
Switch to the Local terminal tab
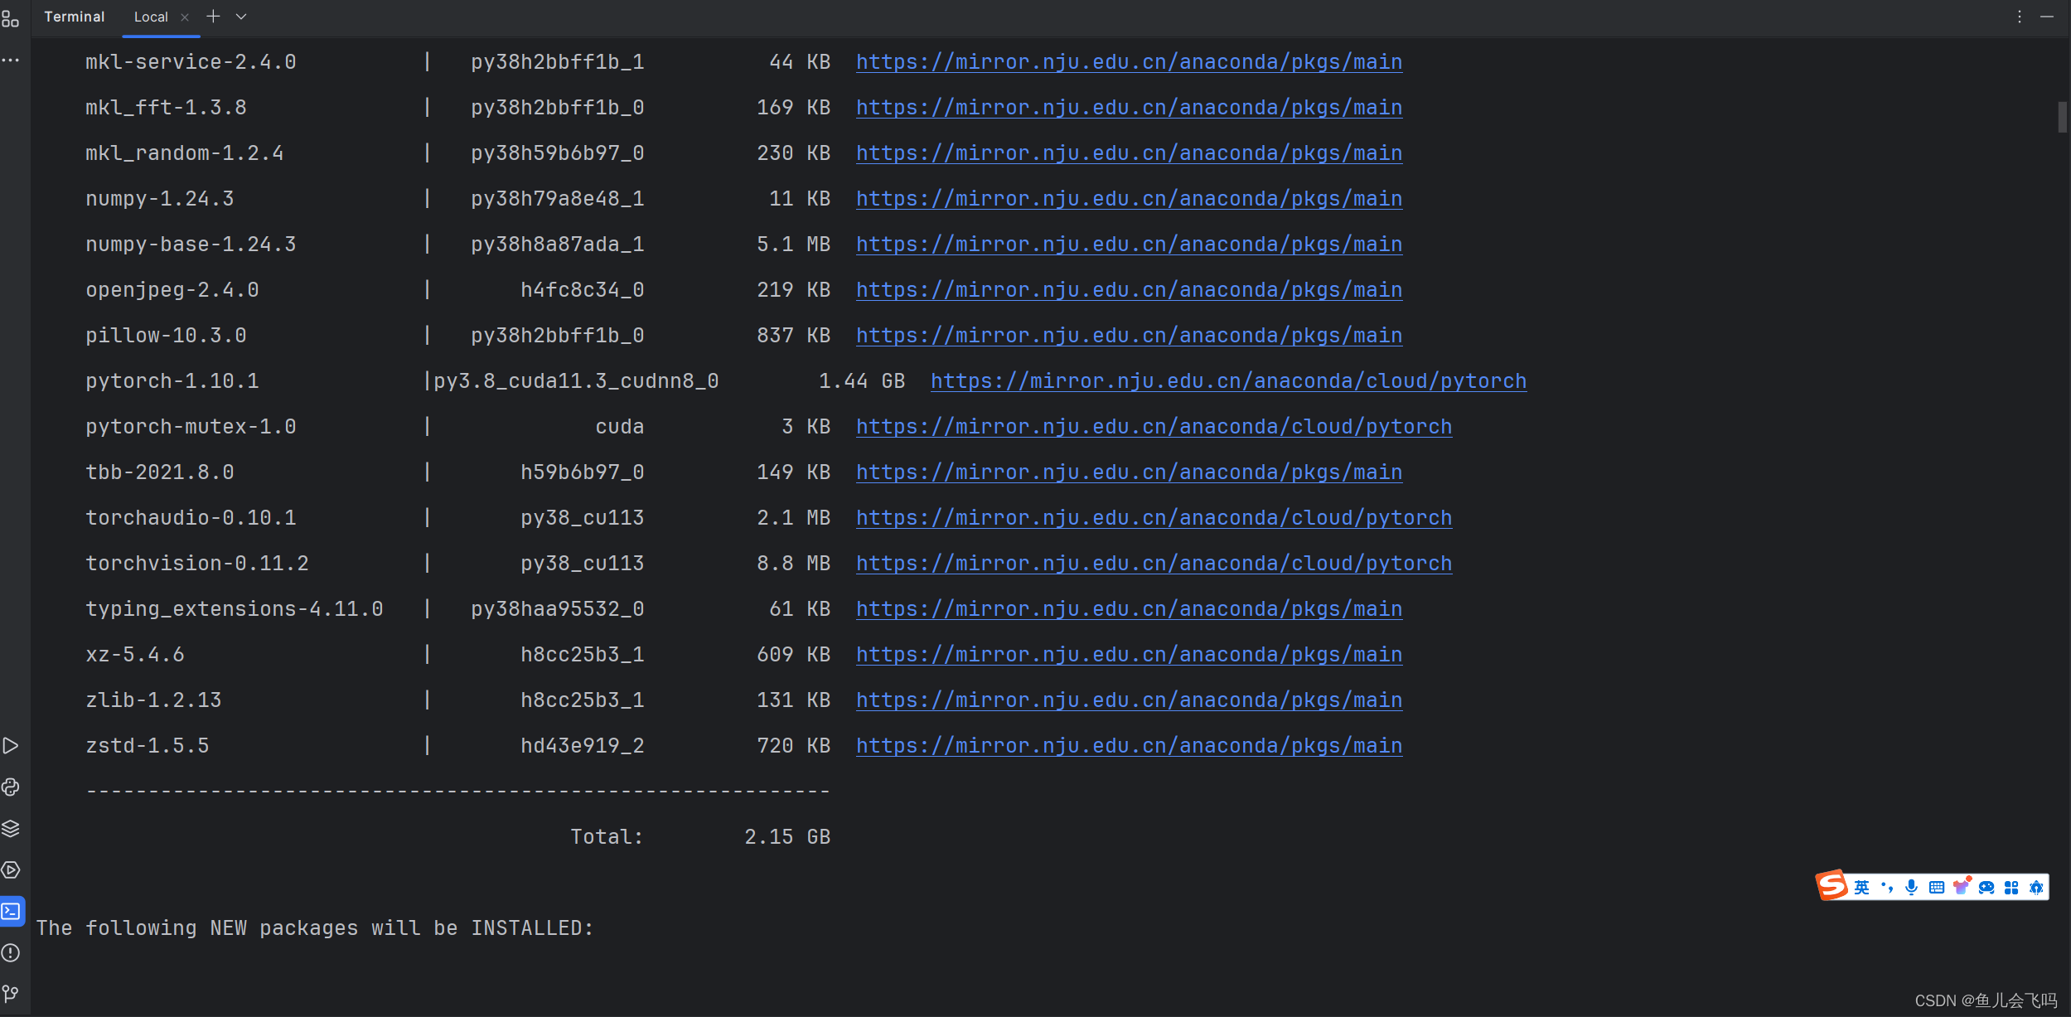[x=152, y=16]
